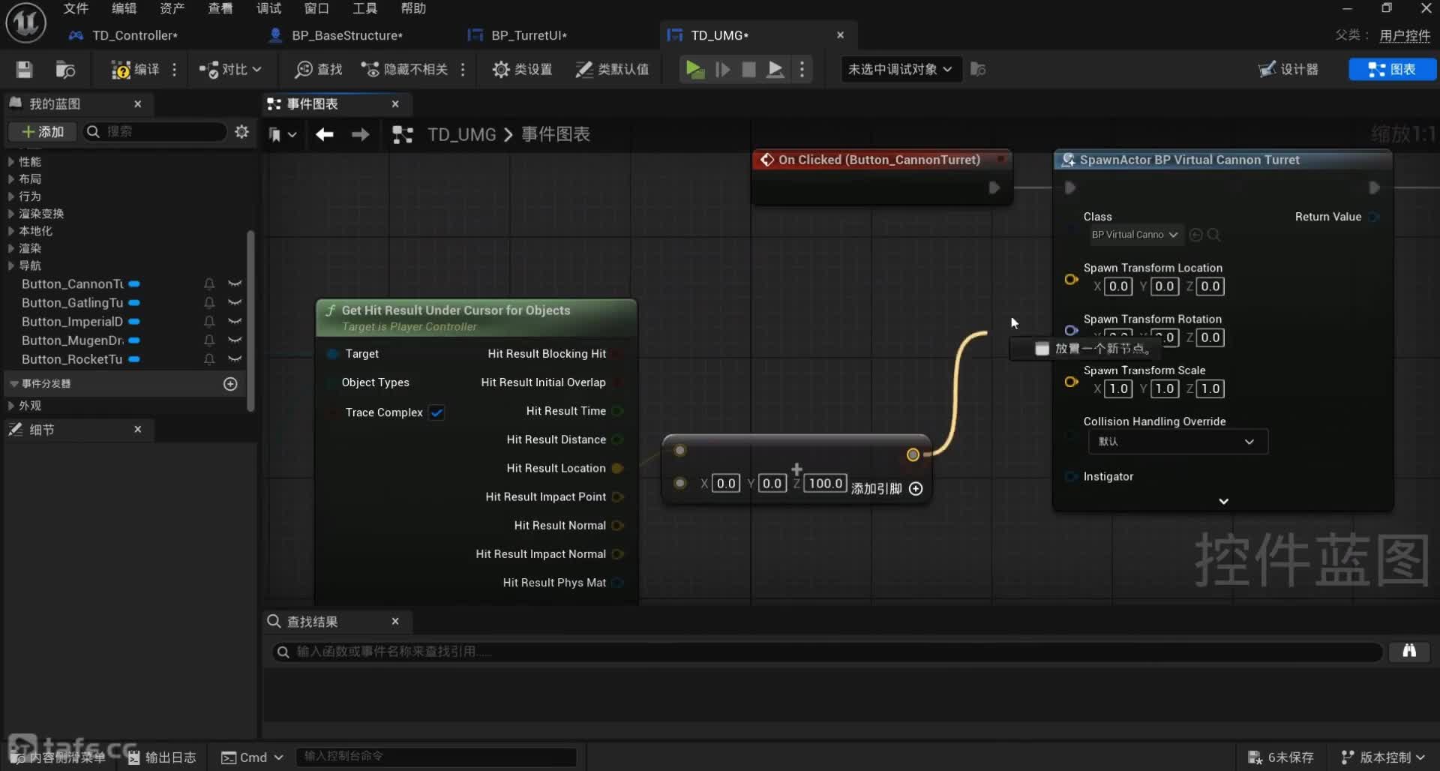Expand the 外观 category in My Blueprint
The image size is (1440, 771).
(11, 406)
